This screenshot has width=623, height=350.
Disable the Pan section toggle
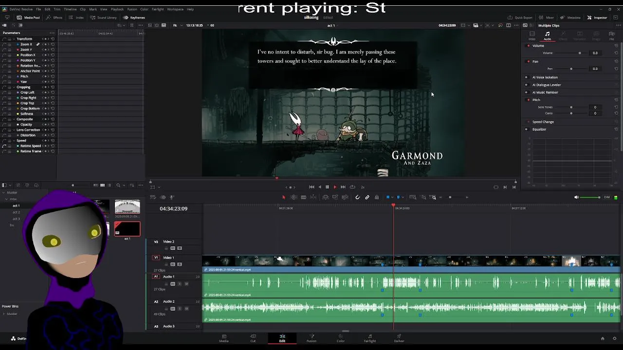(529, 61)
